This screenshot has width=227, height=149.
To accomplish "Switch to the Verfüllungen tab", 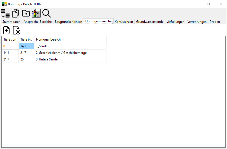I will point(175,22).
